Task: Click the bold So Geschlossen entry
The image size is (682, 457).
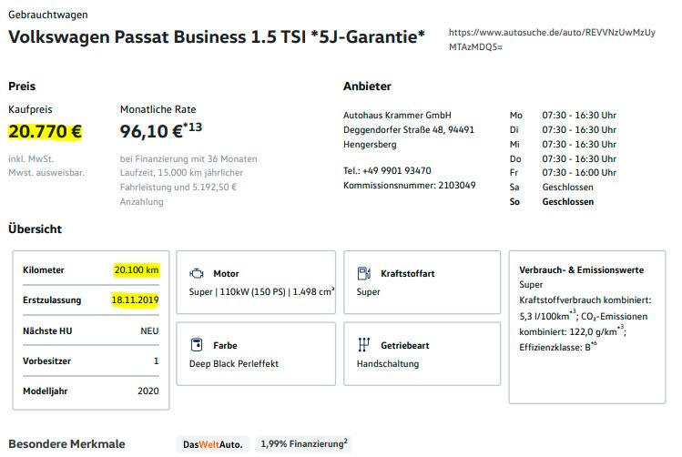Action: (552, 202)
